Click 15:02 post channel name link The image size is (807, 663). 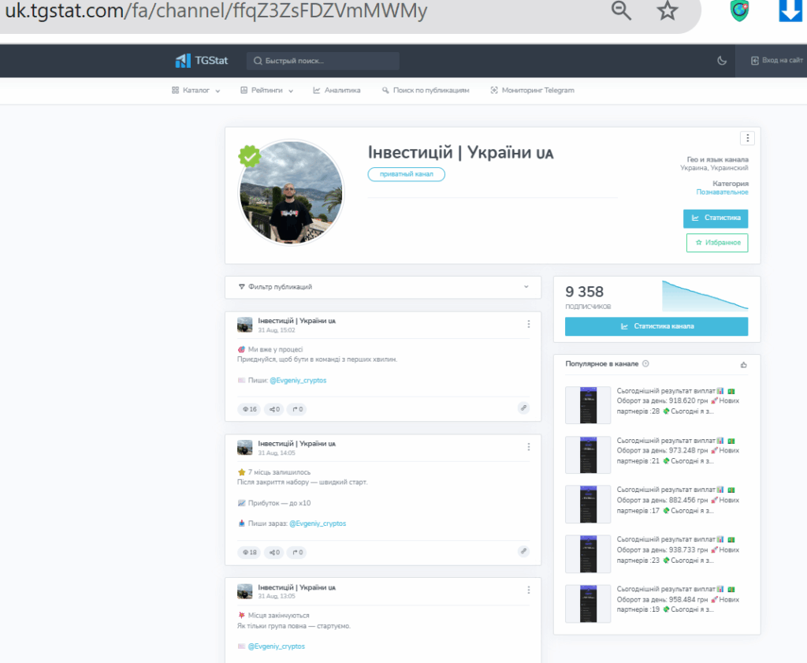pyautogui.click(x=297, y=321)
